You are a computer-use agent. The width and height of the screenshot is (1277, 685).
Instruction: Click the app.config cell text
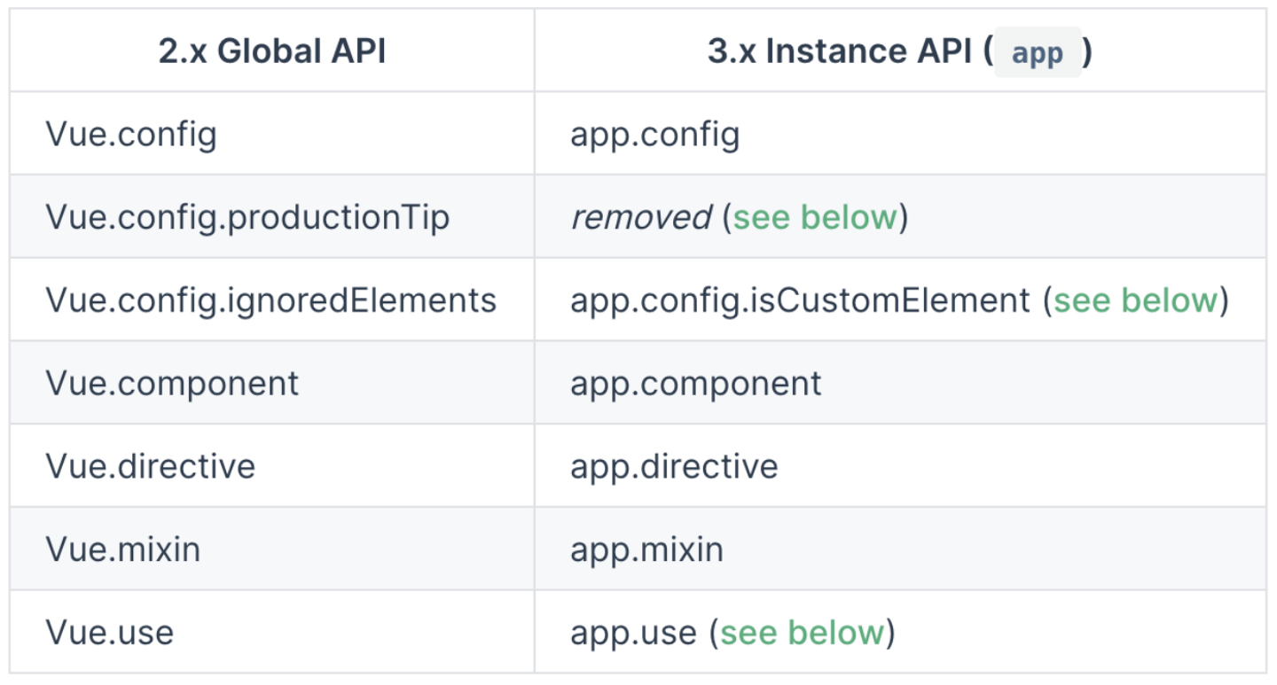654,135
